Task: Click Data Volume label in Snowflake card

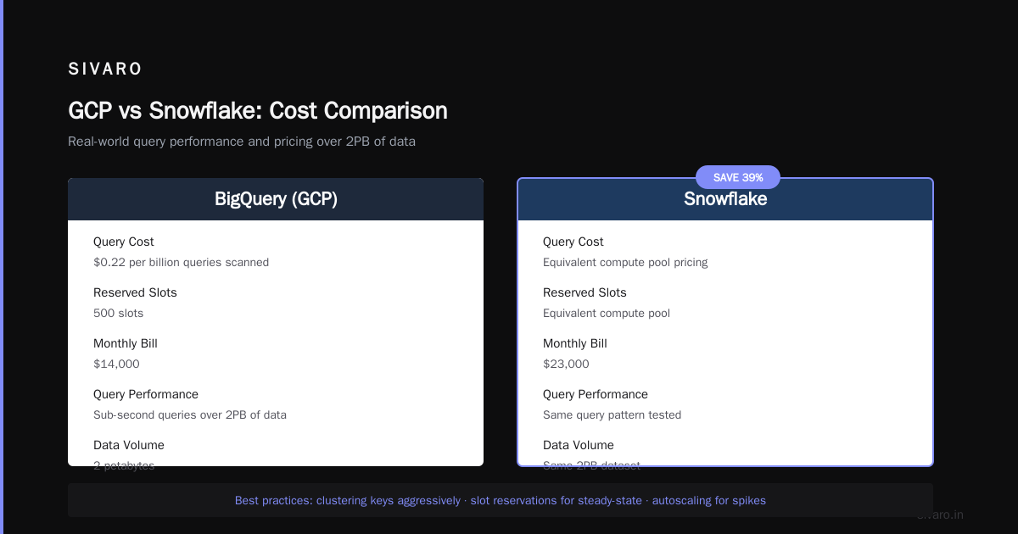Action: click(x=579, y=445)
